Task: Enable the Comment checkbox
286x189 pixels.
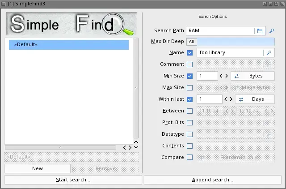Action: click(189, 64)
